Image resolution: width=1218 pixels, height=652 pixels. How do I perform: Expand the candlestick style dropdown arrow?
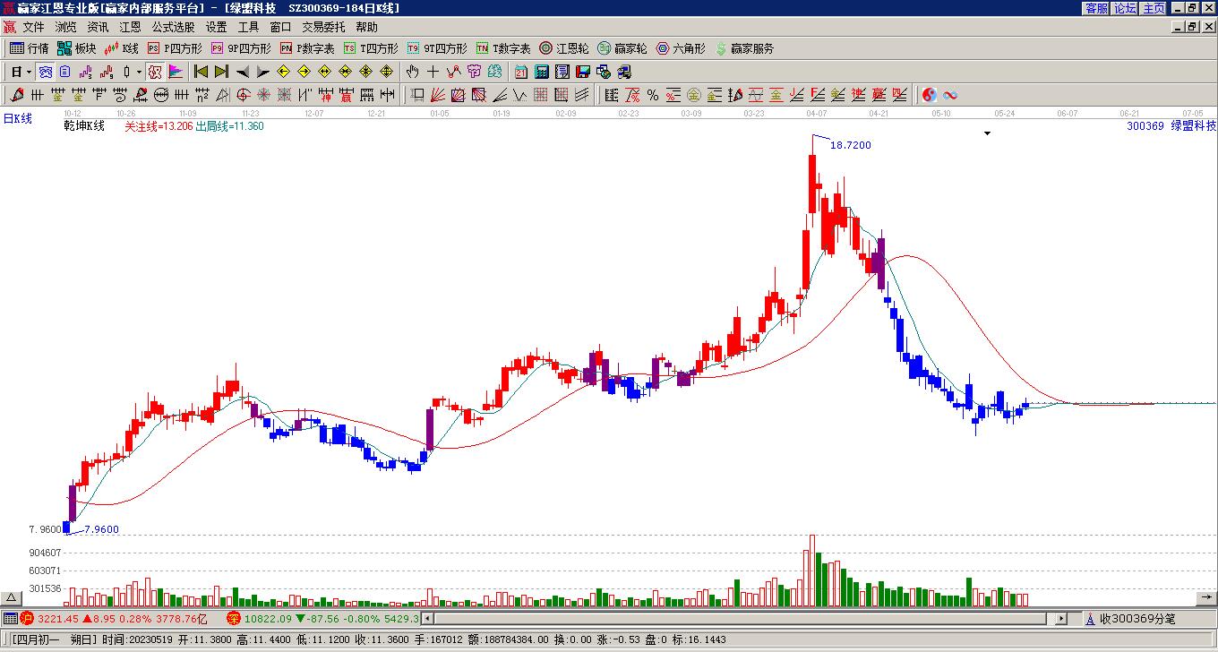[139, 72]
